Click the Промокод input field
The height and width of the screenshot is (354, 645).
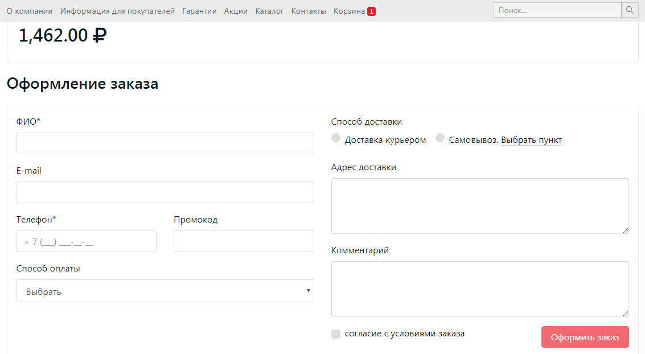tap(244, 241)
